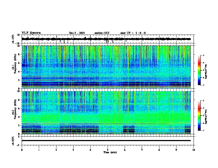
Task: Click the time axis tick label "3"
Action: 73,150
